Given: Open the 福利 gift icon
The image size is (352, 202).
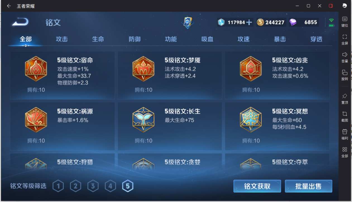Looking at the screenshot, I should (x=345, y=132).
